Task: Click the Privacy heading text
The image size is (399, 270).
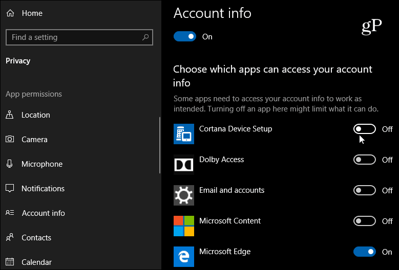Action: tap(18, 61)
